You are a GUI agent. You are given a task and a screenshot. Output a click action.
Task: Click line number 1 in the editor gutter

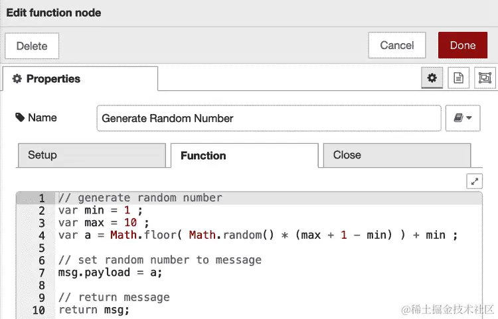point(42,198)
